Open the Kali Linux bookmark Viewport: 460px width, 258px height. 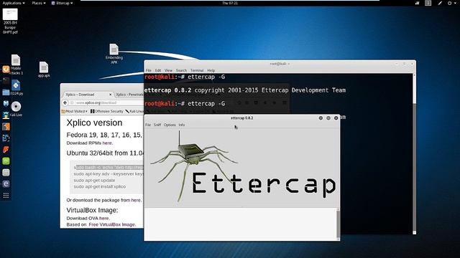tap(134, 111)
